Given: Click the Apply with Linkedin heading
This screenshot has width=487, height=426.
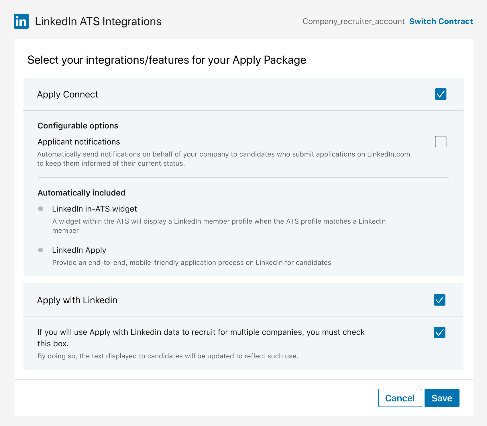Looking at the screenshot, I should click(77, 300).
